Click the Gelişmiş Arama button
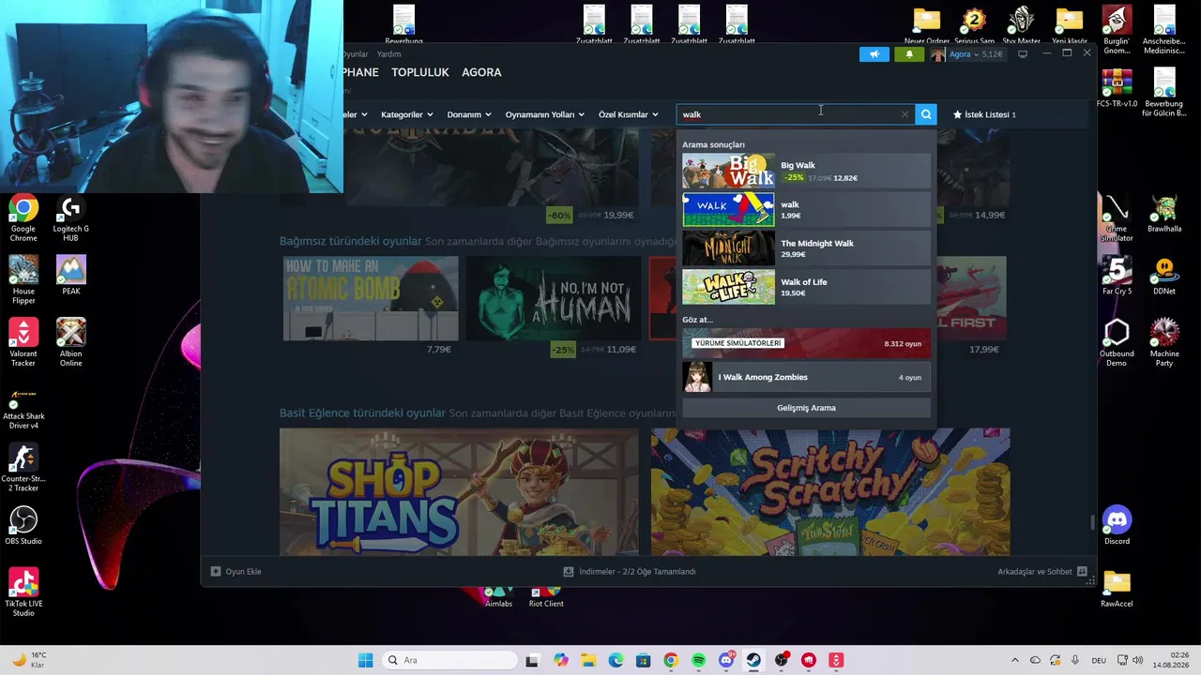This screenshot has width=1201, height=675. [x=806, y=408]
